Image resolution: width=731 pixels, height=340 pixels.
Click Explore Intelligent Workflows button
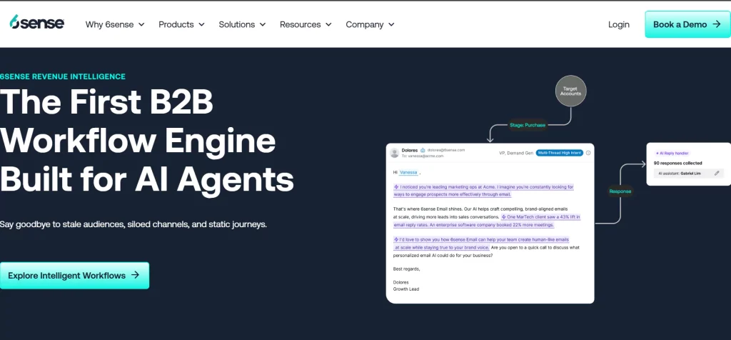(x=74, y=275)
